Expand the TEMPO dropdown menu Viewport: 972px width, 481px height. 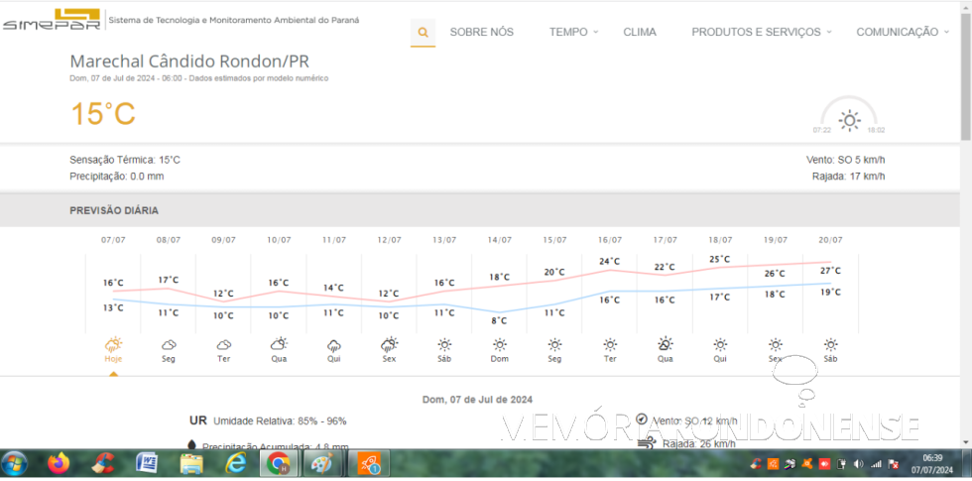[573, 32]
